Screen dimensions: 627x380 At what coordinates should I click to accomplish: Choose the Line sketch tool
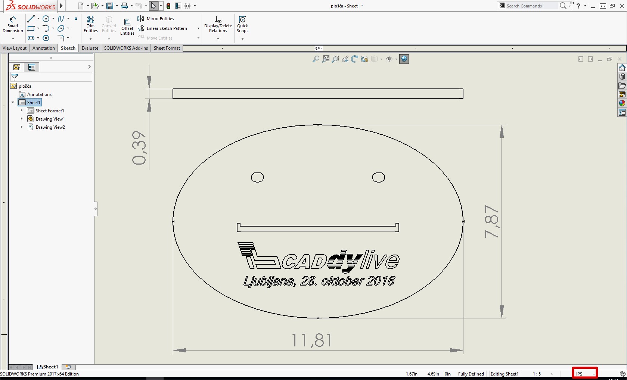coord(31,19)
